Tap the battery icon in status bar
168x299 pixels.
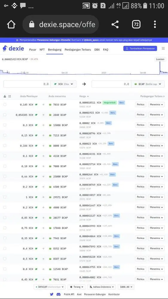(145, 6)
